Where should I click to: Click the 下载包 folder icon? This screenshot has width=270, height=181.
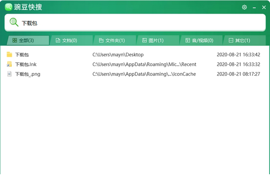coord(9,54)
